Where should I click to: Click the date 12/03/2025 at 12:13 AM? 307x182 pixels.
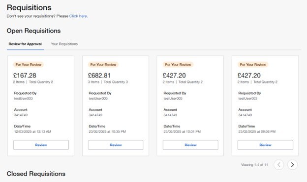point(32,131)
